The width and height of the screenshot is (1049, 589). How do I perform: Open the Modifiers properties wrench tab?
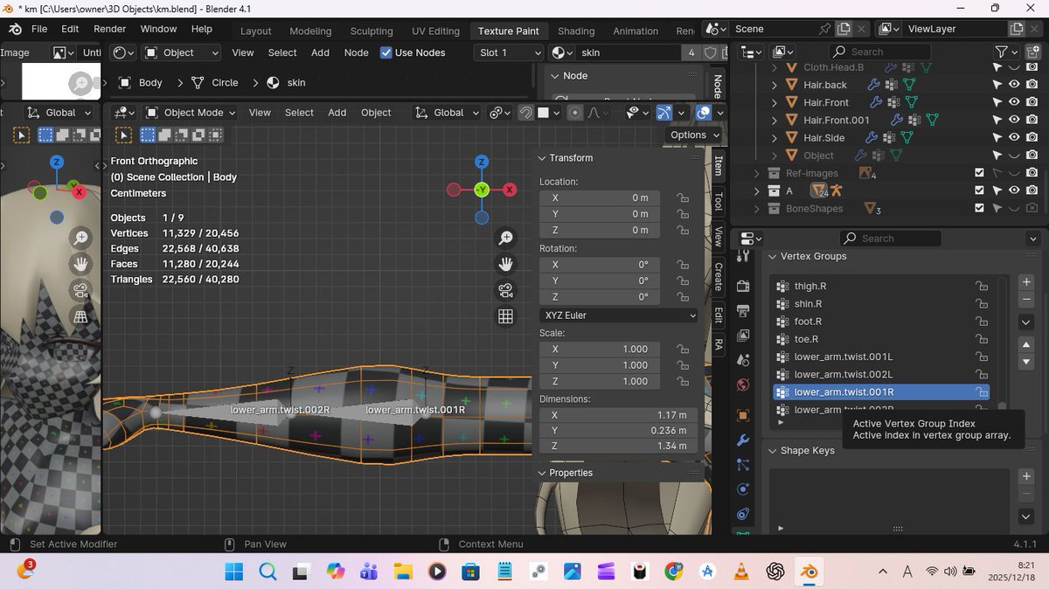(x=743, y=440)
